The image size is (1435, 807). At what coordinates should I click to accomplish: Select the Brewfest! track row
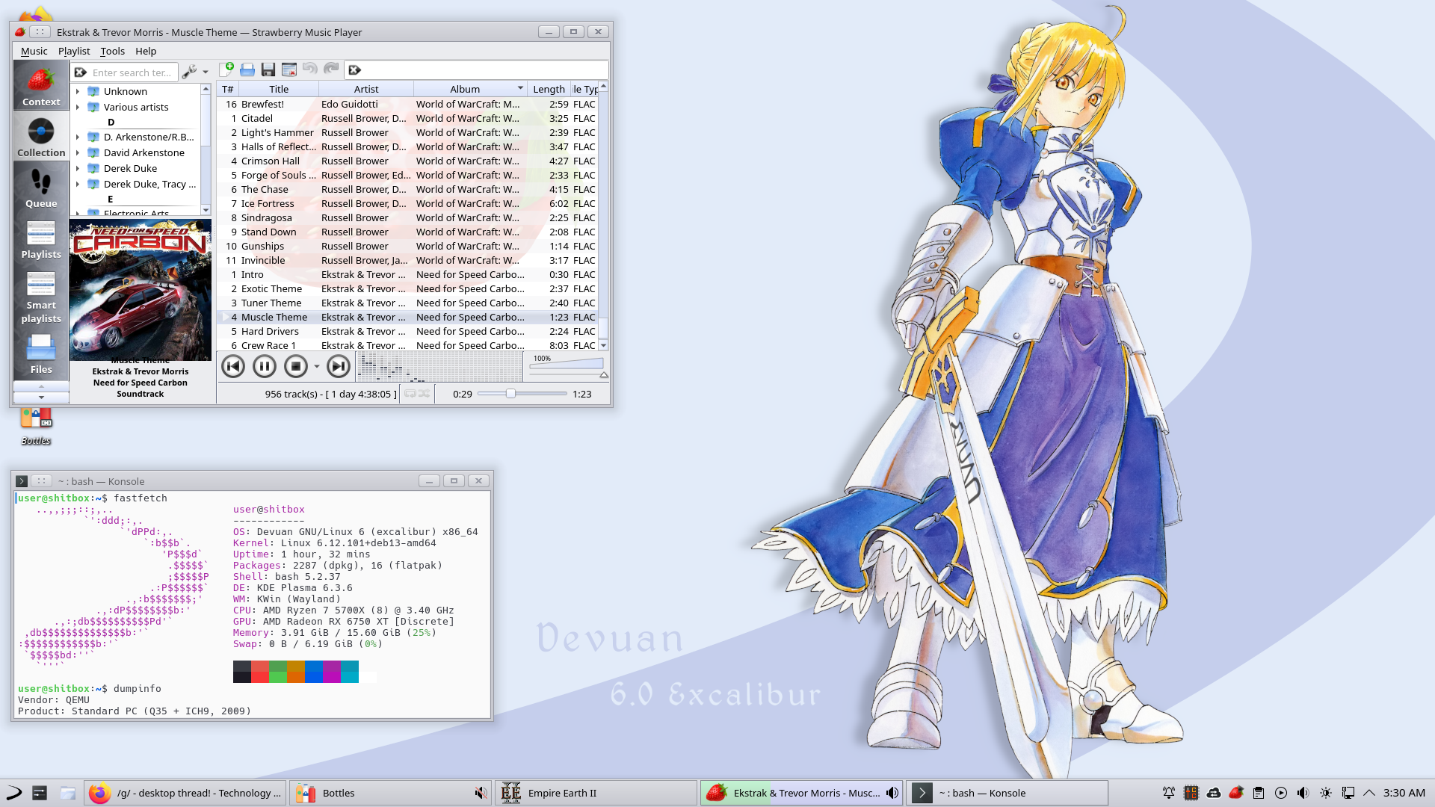408,104
